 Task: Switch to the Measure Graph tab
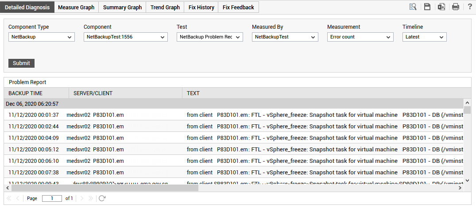[76, 7]
